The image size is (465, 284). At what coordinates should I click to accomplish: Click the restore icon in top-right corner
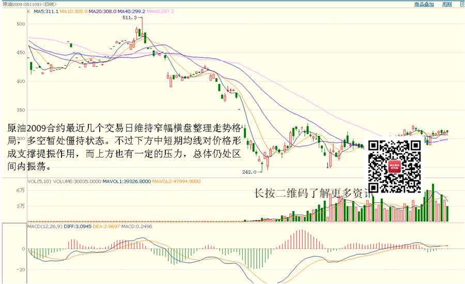(460, 4)
